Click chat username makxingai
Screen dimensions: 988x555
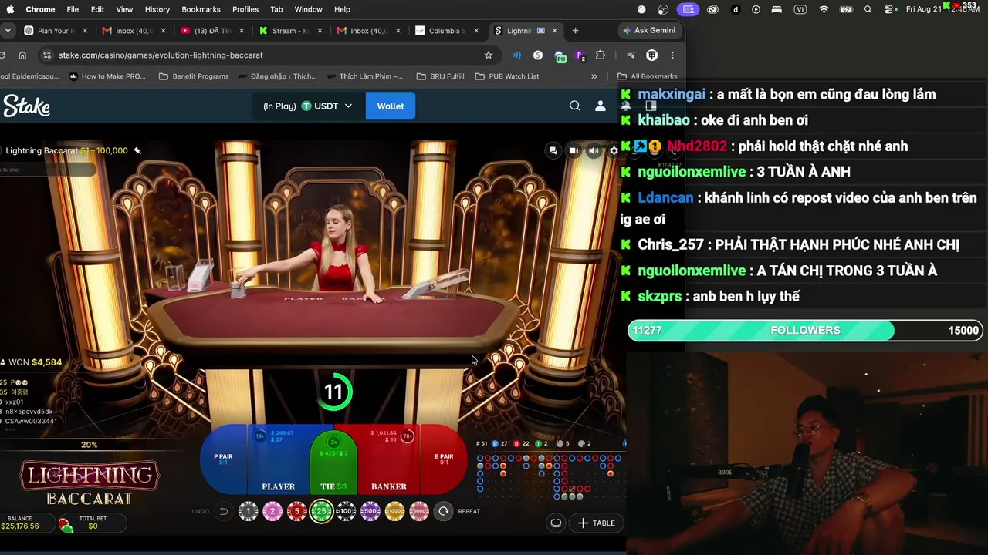click(672, 94)
